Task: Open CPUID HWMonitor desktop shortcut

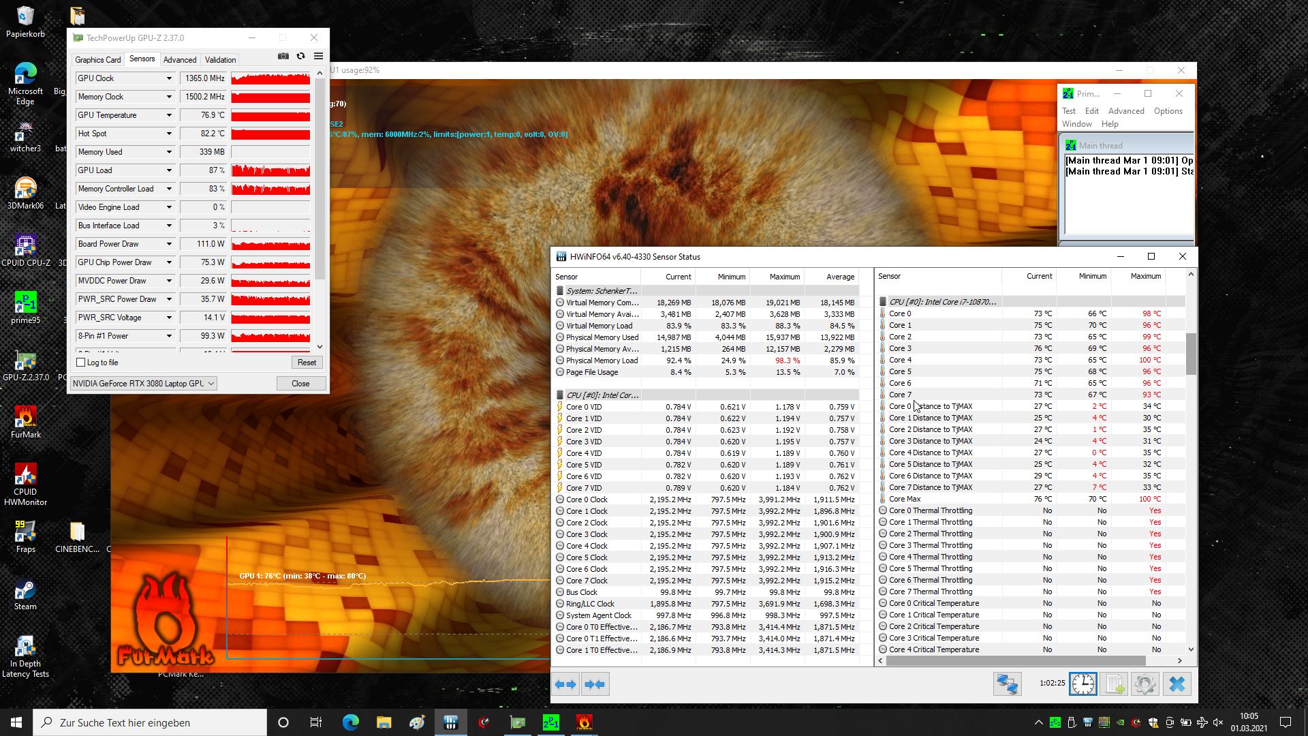Action: 25,485
